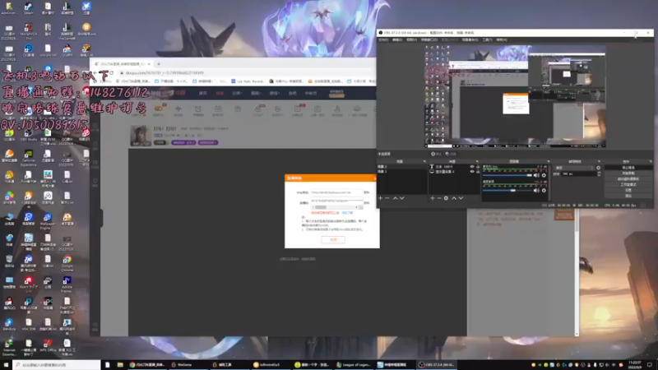
Task: Move source down in OBS sources panel
Action: (461, 198)
